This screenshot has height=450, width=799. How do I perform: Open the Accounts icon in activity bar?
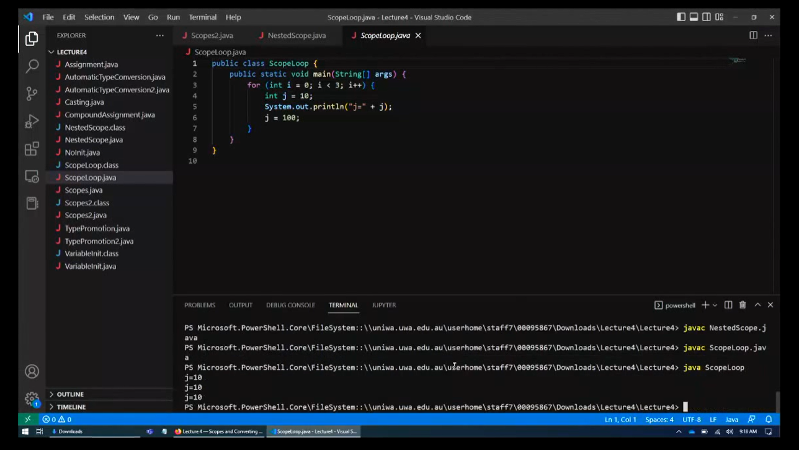32,371
